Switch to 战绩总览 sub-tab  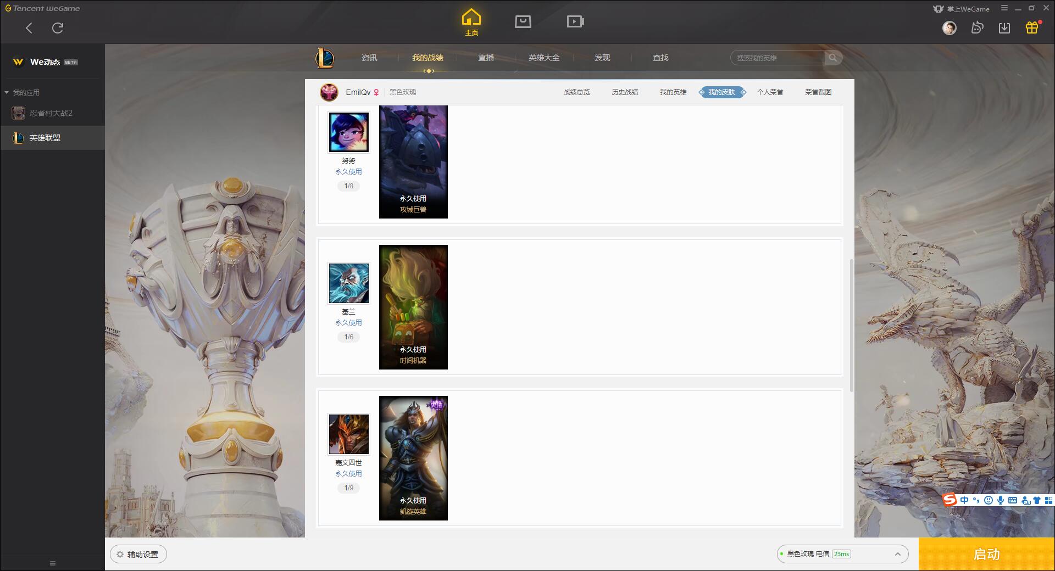(576, 92)
